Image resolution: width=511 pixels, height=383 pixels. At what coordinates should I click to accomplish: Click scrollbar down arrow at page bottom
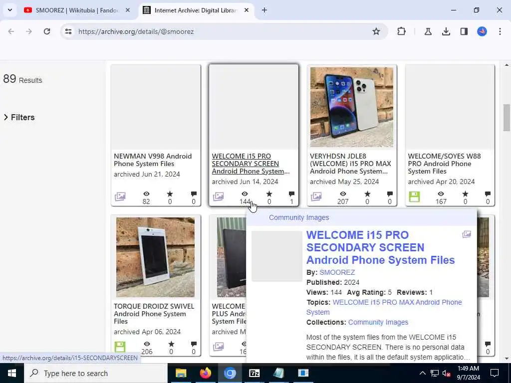point(507,359)
